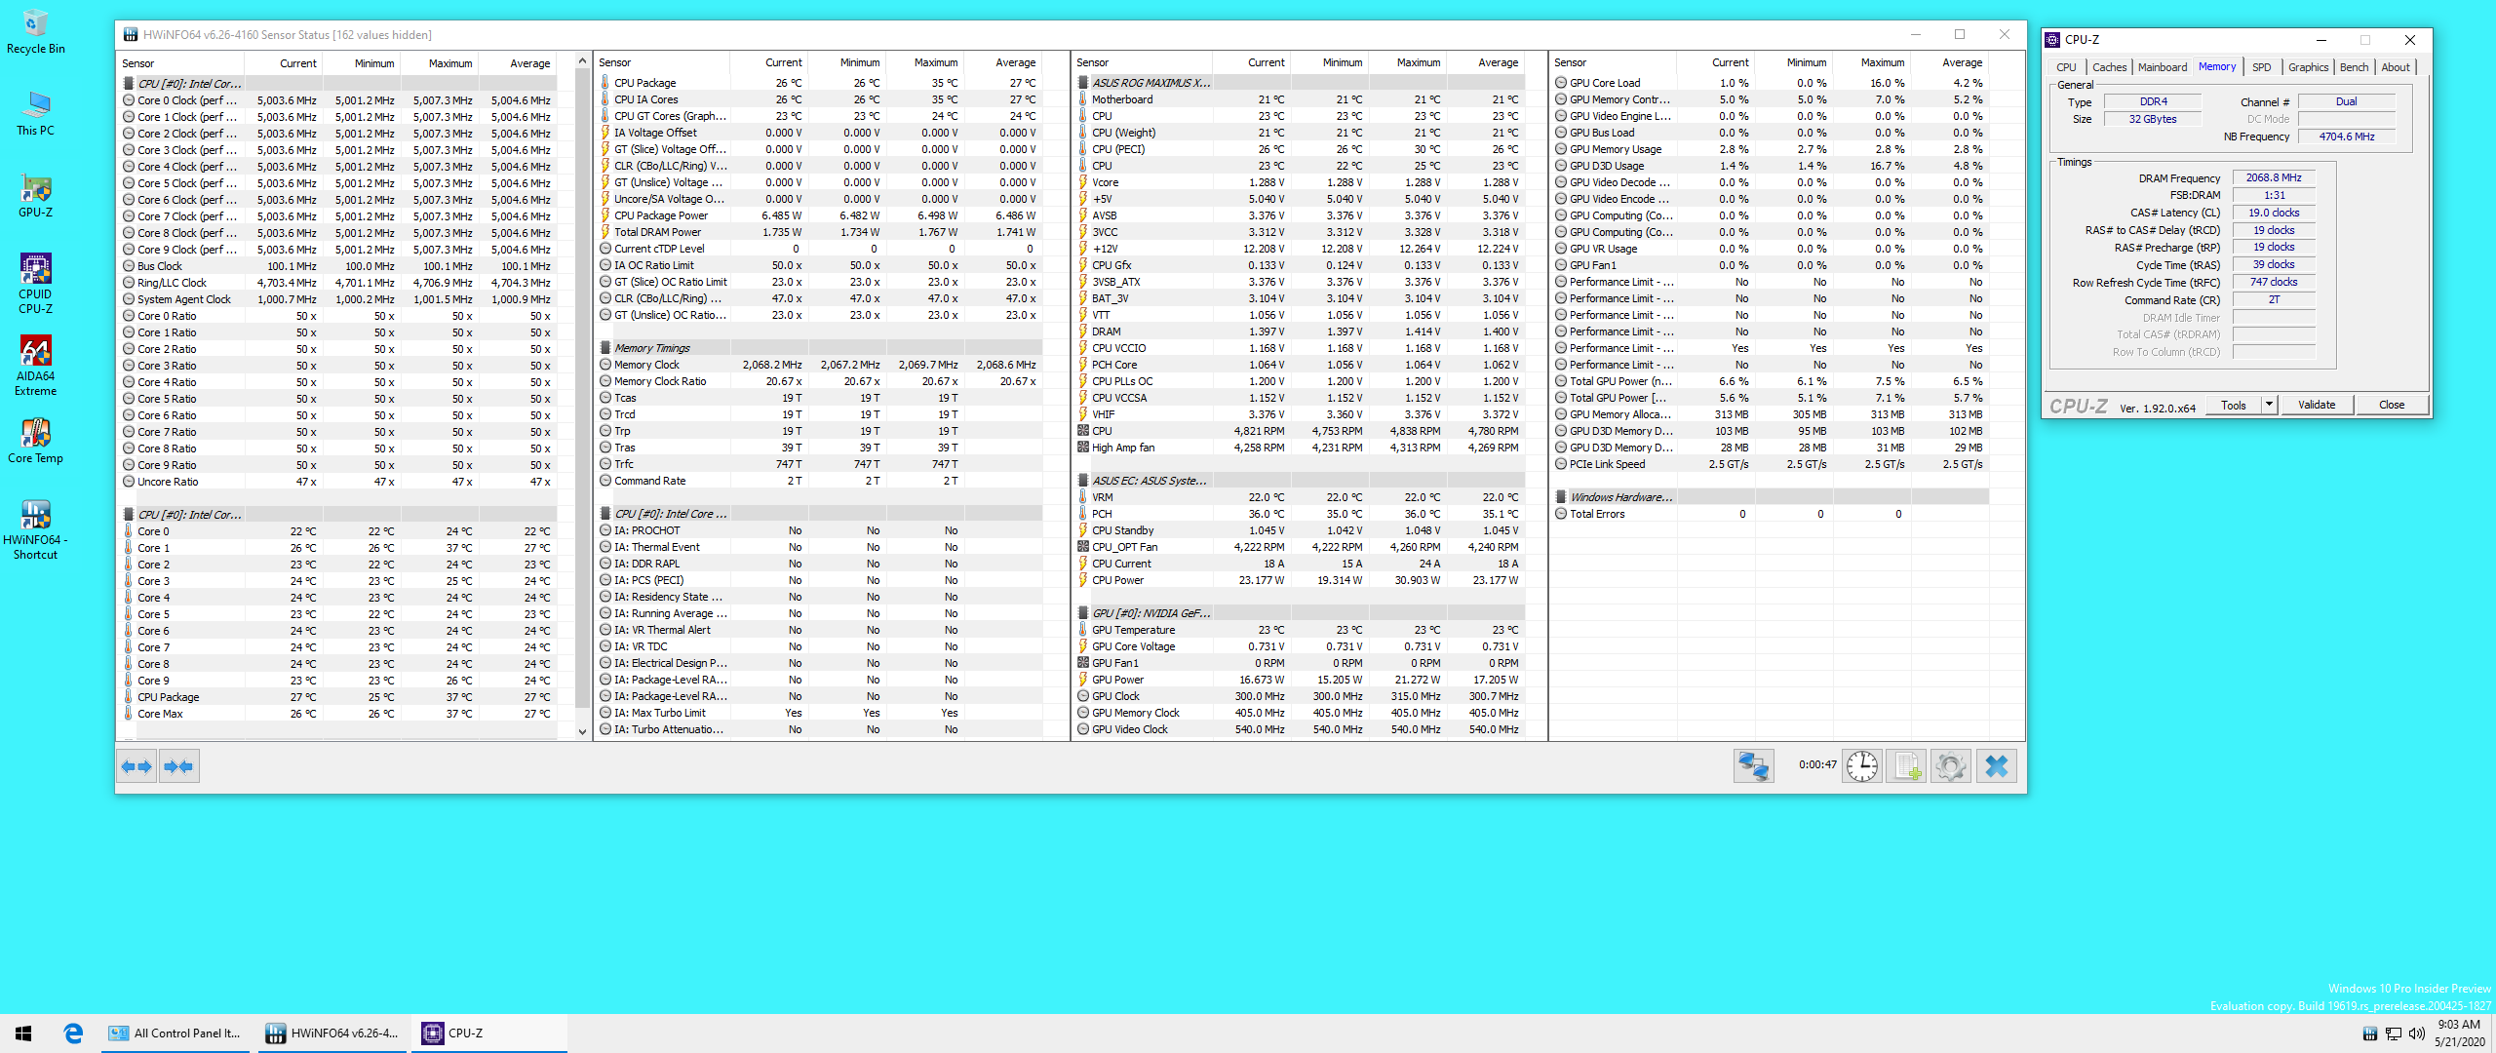Start logging with the sheet-plus icon

coord(1906,766)
